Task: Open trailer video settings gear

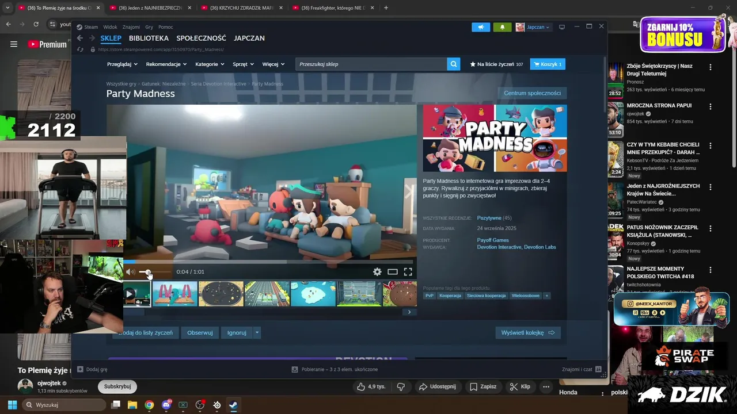Action: 377,272
